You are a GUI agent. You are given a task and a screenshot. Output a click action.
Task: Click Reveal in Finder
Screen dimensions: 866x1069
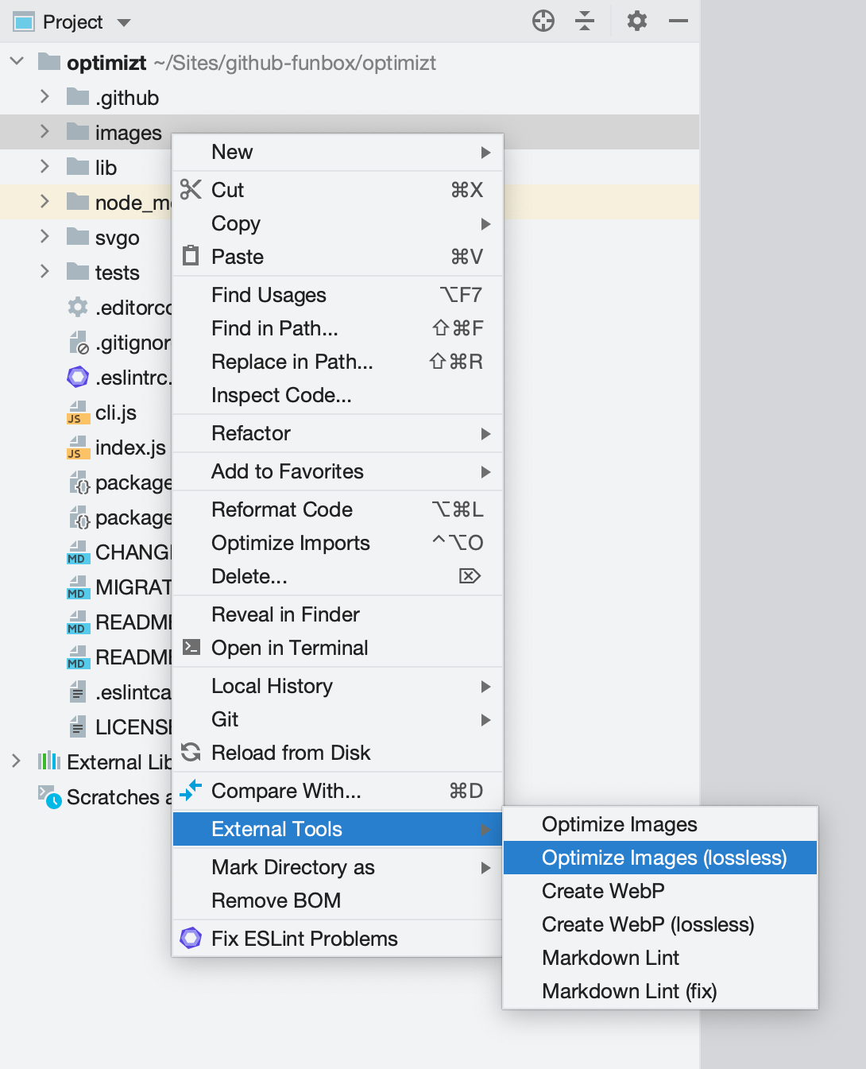coord(285,614)
